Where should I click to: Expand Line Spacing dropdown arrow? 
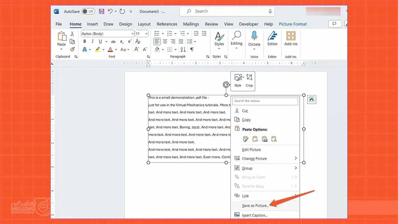(195, 41)
